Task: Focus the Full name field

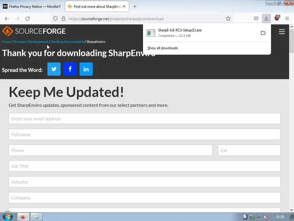Action: coord(144,134)
